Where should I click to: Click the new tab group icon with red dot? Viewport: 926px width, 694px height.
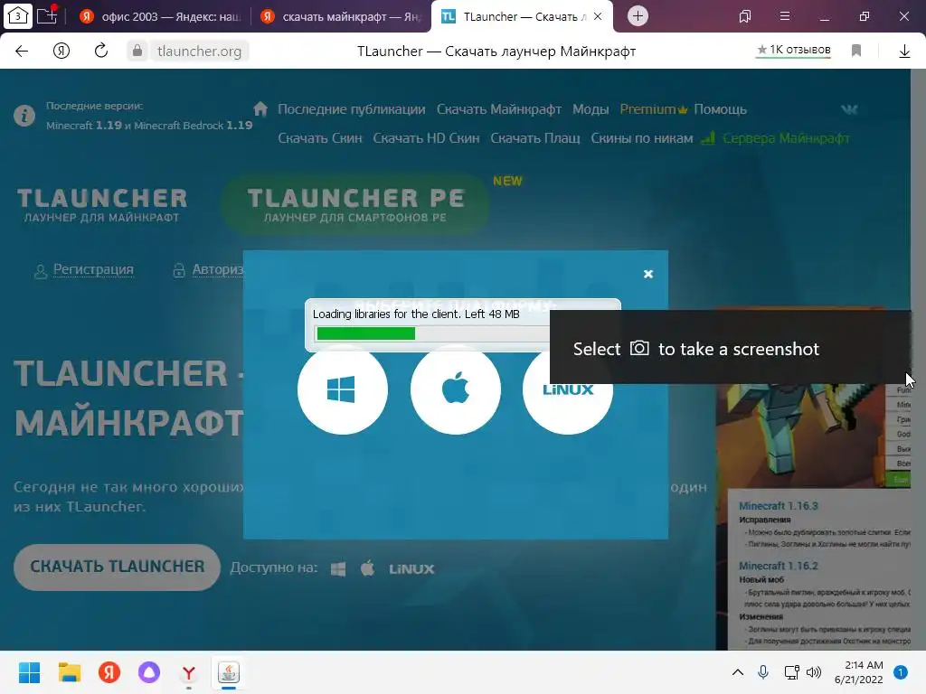click(x=47, y=14)
